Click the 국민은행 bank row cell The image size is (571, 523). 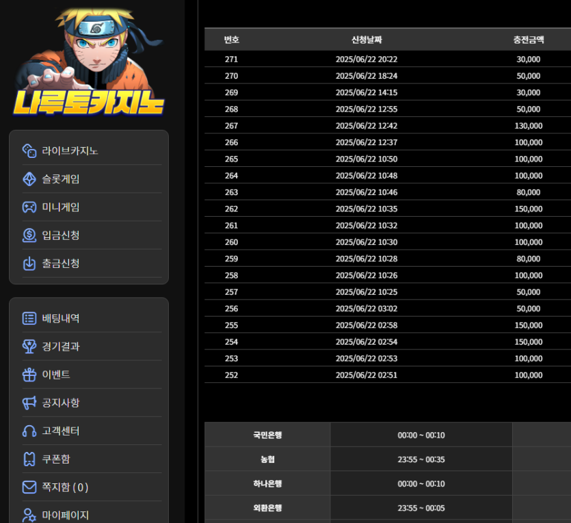(267, 435)
